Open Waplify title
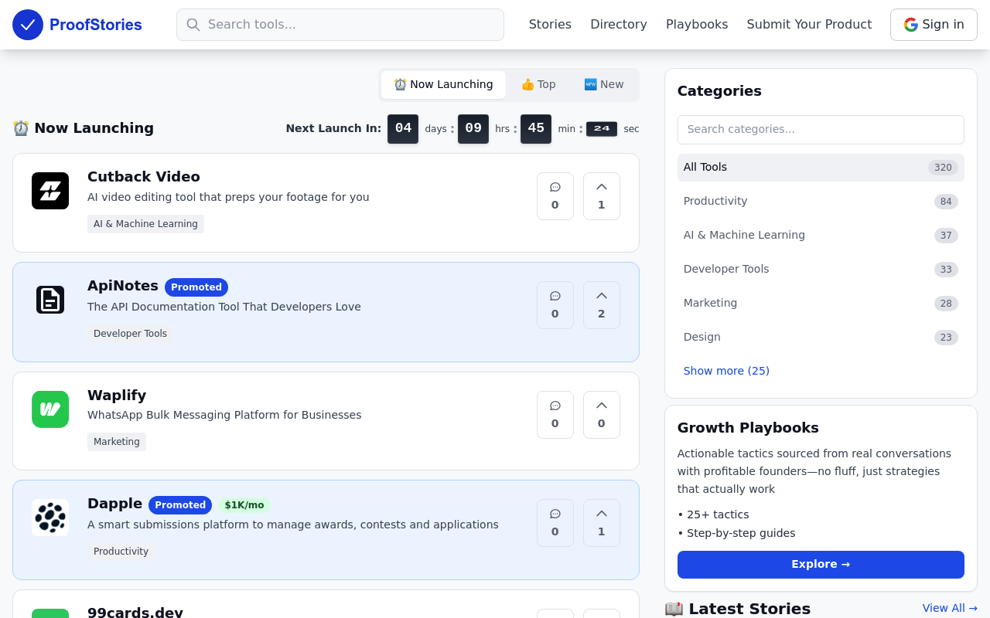 (117, 396)
